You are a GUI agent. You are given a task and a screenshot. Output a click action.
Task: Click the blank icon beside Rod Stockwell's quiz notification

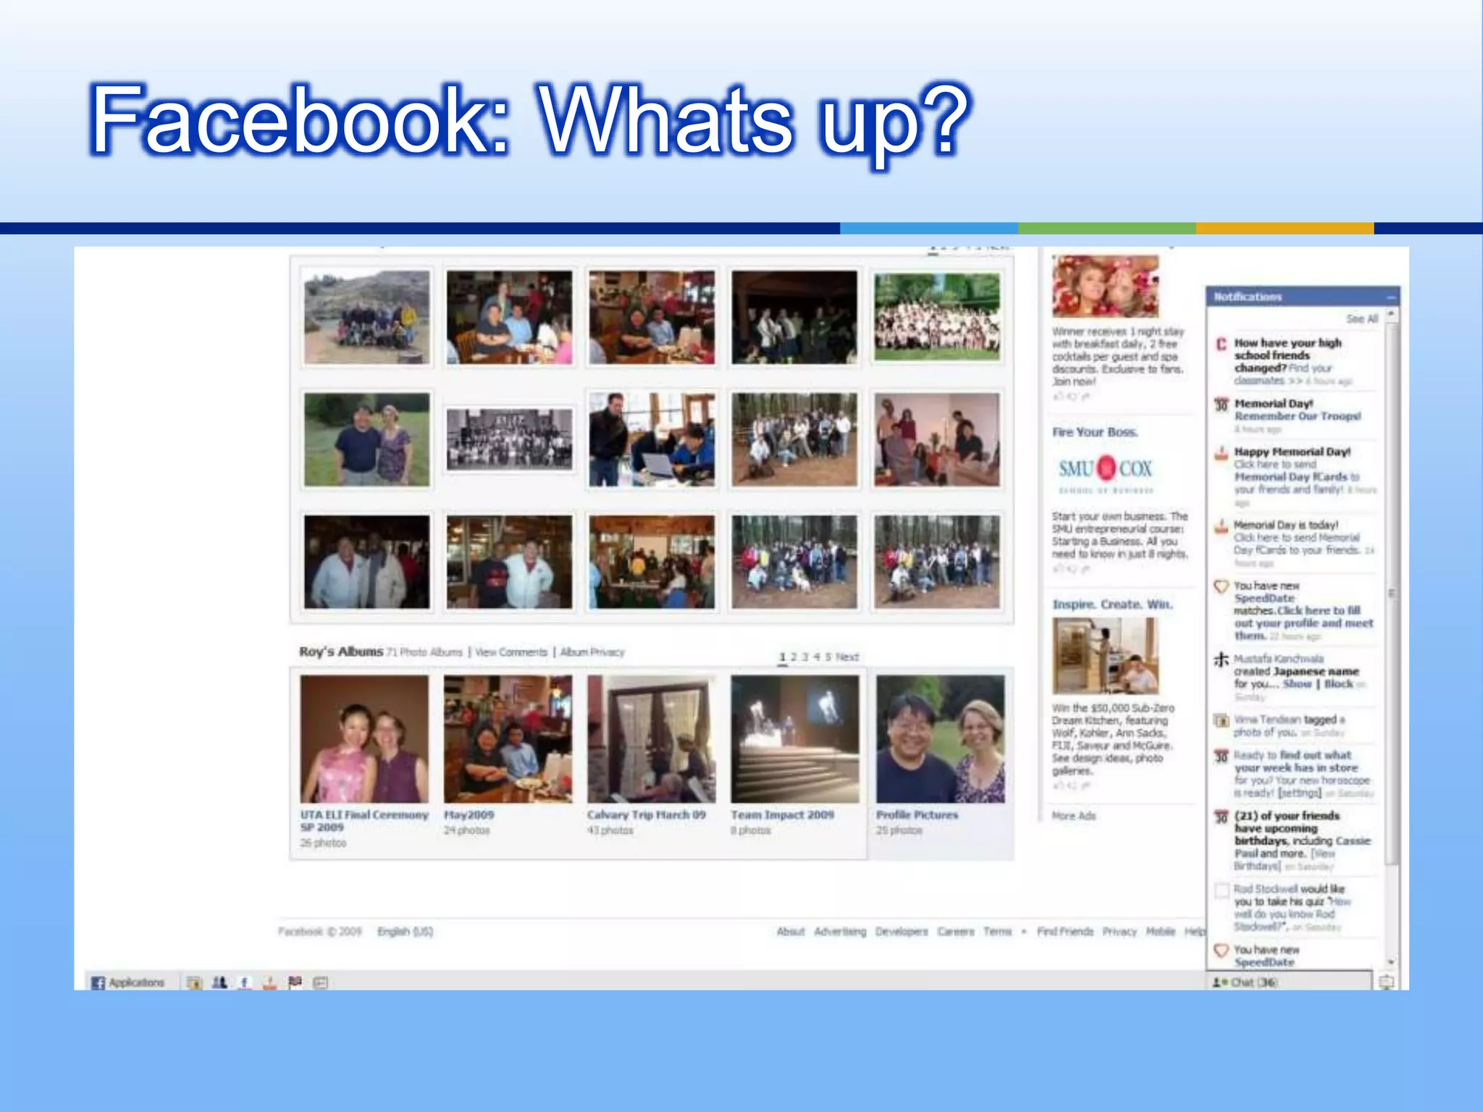click(1222, 890)
